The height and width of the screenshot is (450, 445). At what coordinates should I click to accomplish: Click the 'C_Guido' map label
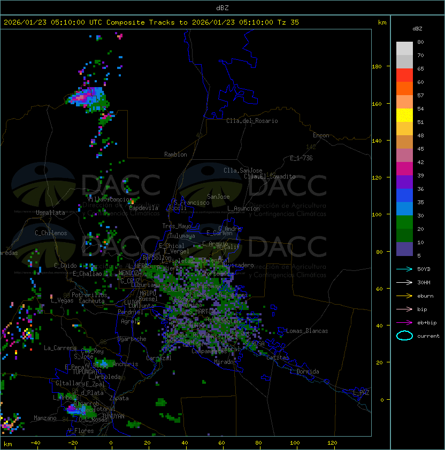pyautogui.click(x=65, y=266)
